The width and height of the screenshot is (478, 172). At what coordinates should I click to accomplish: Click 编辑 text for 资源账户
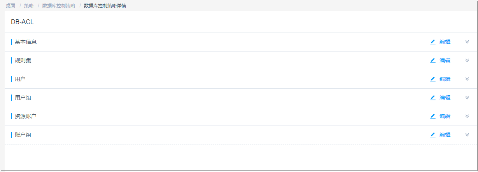tap(445, 116)
